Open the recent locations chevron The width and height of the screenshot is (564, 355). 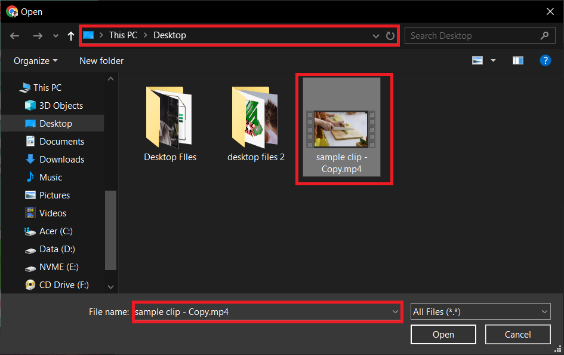[55, 35]
